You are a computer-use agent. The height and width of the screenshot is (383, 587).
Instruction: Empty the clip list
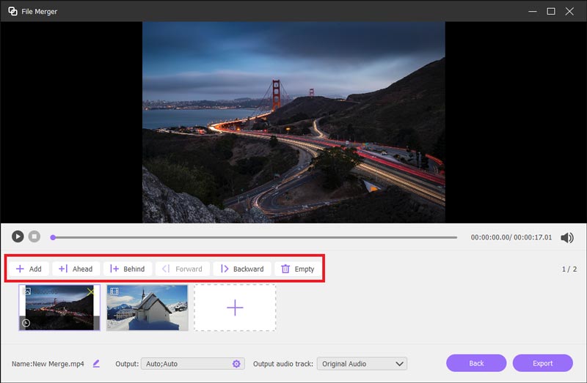[298, 269]
